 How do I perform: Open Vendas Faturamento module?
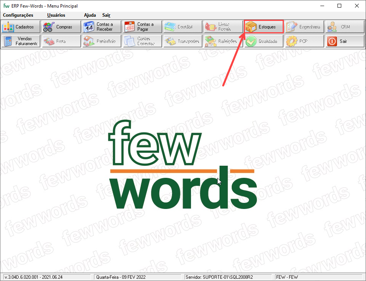pyautogui.click(x=21, y=41)
